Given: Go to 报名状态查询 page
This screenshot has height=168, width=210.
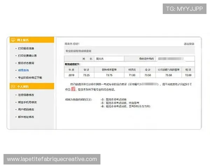Looking at the screenshot, I should (x=26, y=63).
